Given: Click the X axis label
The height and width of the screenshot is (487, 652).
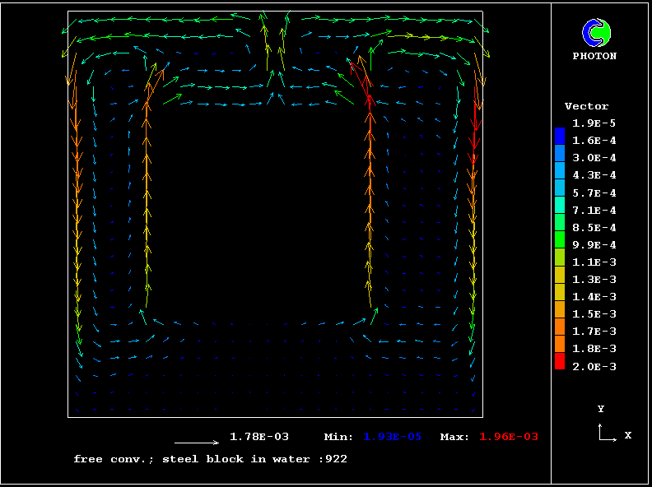Looking at the screenshot, I should [627, 435].
